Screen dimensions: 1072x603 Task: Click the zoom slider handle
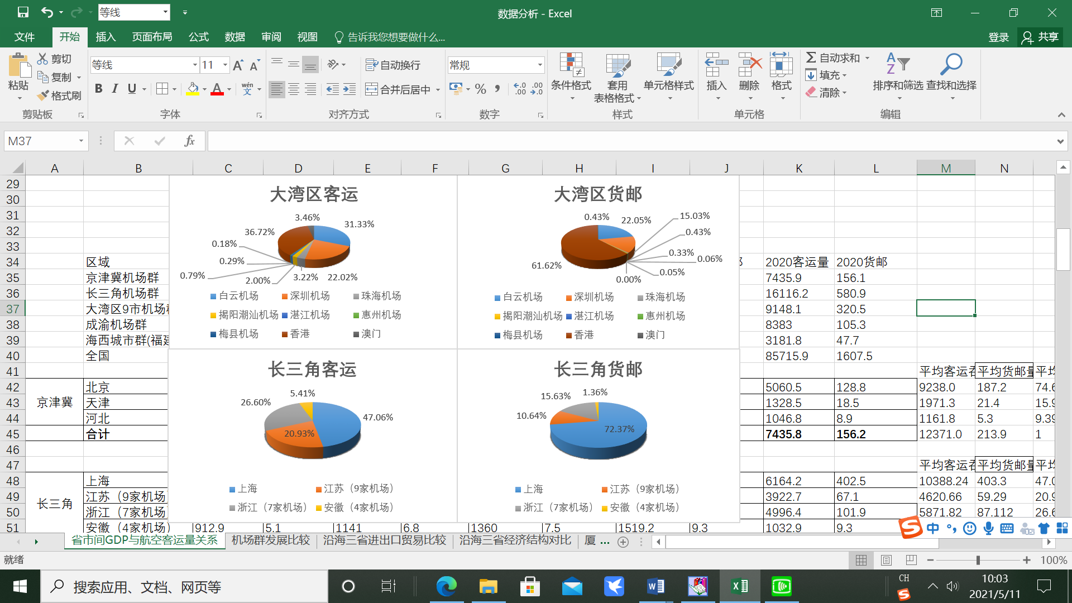pyautogui.click(x=978, y=559)
